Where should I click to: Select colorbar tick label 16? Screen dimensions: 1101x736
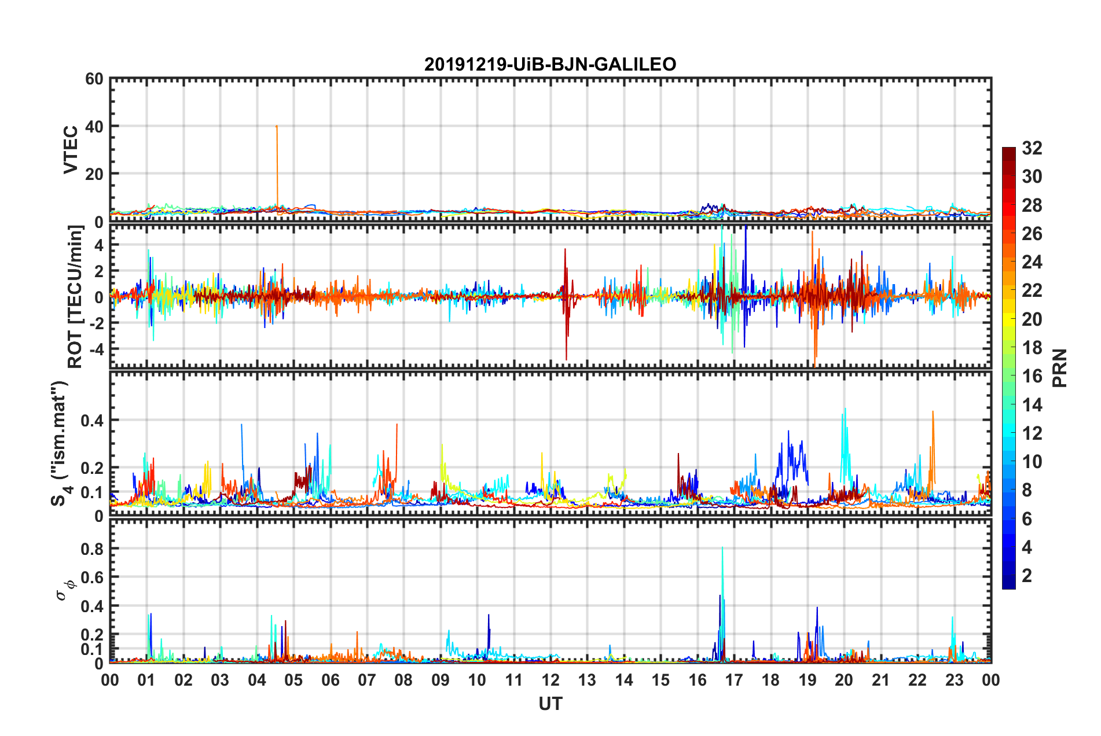pos(1032,376)
